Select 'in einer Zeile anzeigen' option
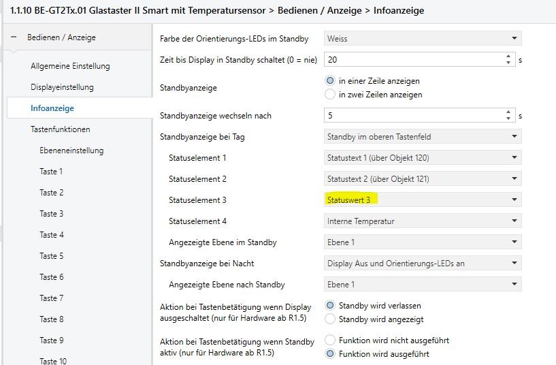This screenshot has width=556, height=365. pyautogui.click(x=331, y=81)
